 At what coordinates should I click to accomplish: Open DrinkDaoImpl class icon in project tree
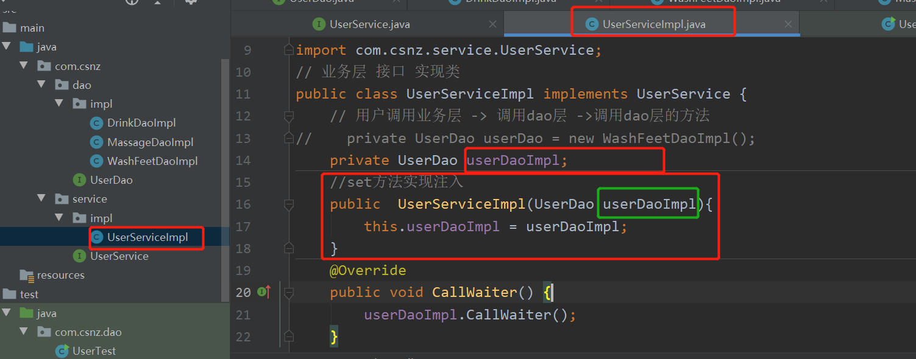point(96,123)
